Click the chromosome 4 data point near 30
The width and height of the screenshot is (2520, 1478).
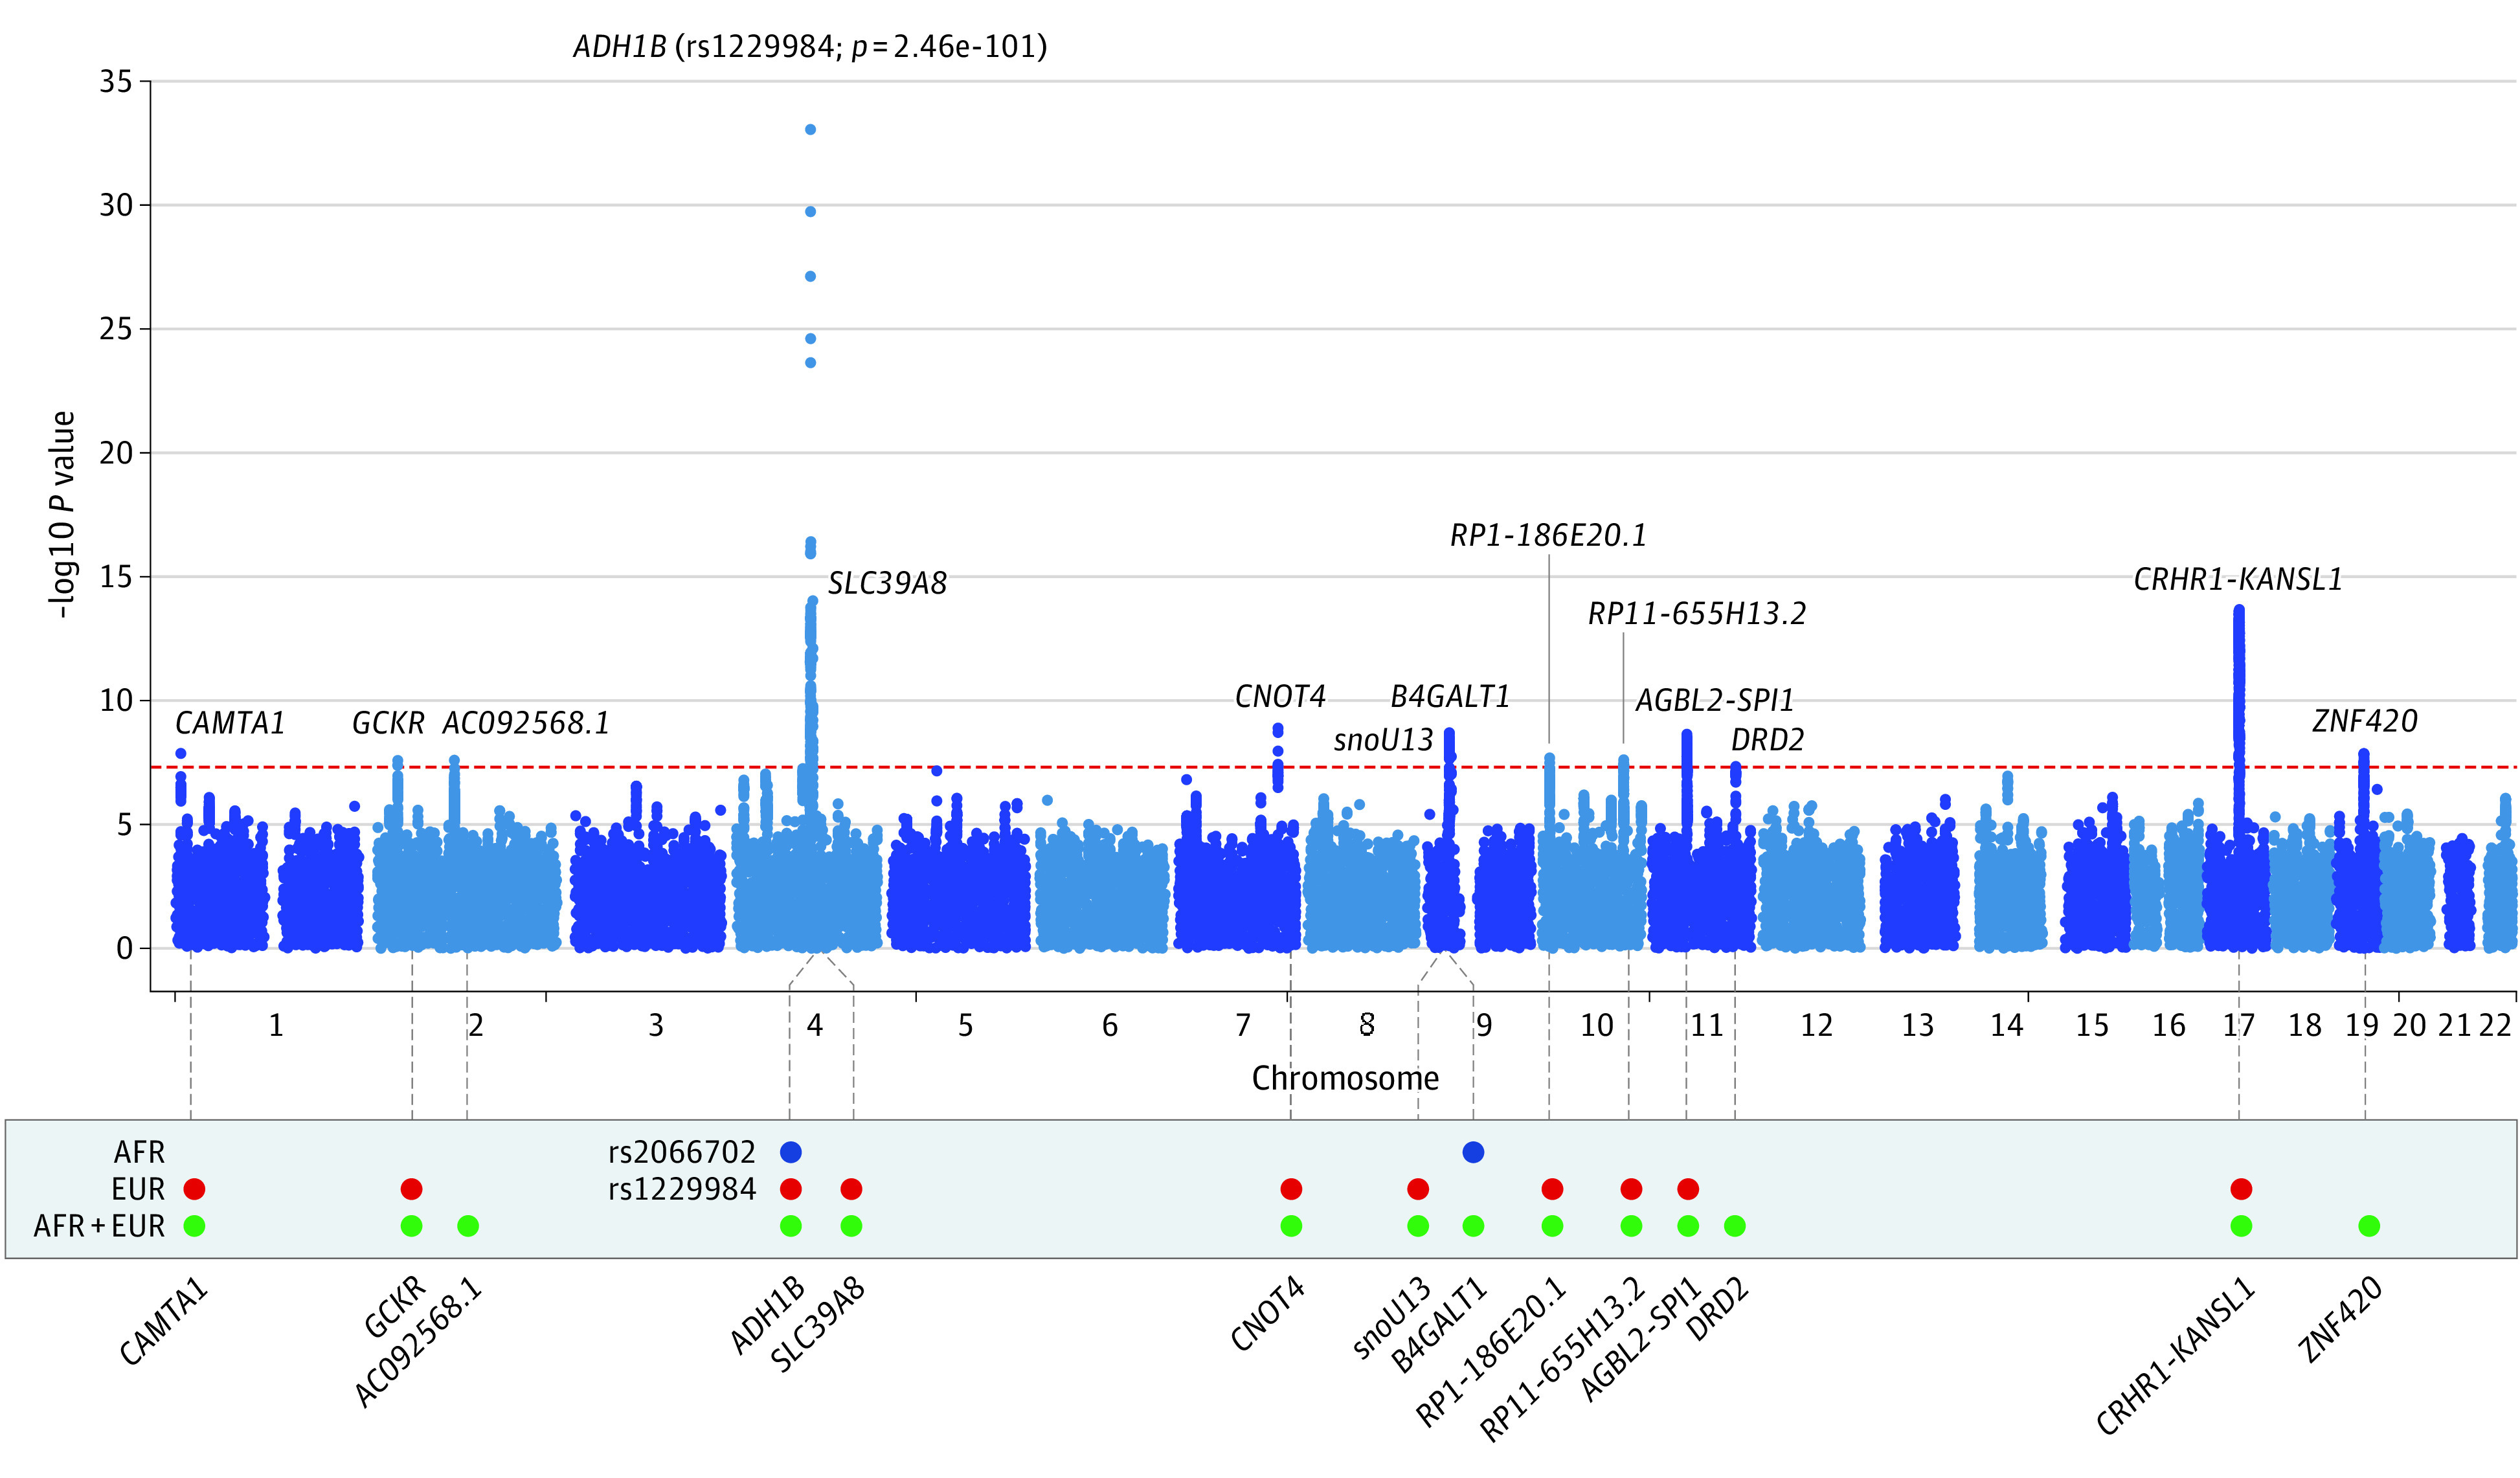tap(810, 212)
